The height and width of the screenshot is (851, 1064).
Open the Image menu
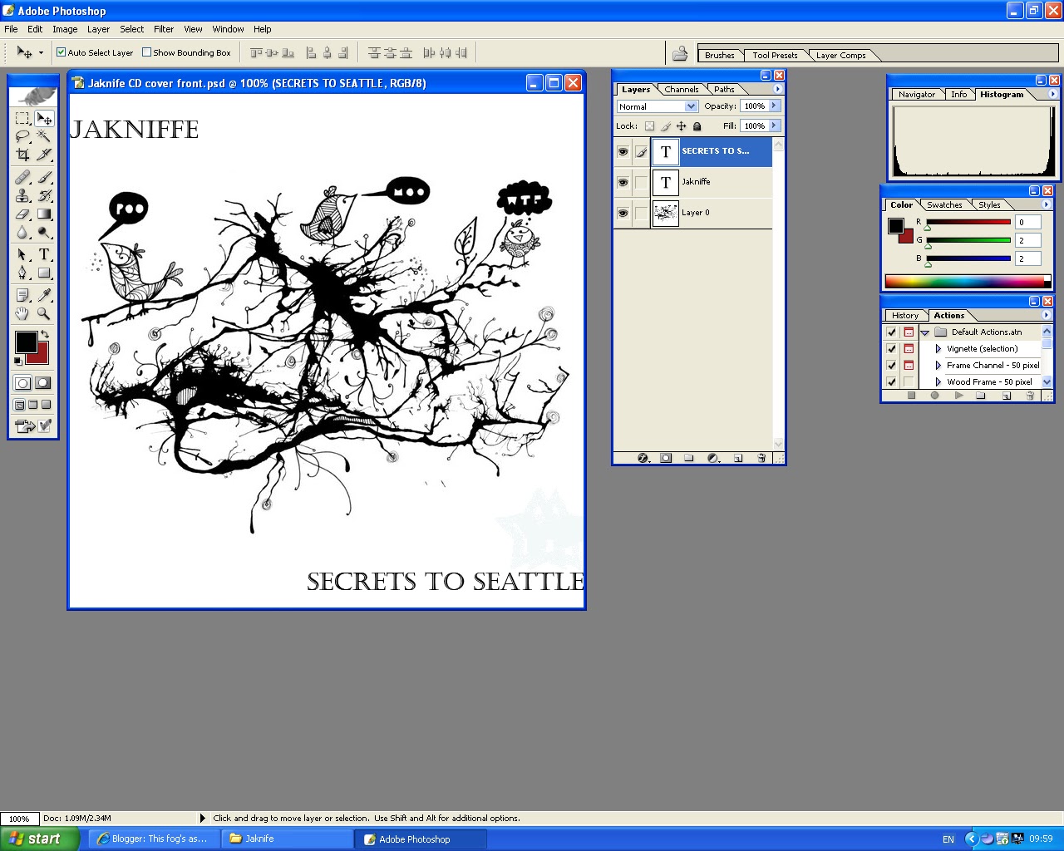pyautogui.click(x=65, y=29)
